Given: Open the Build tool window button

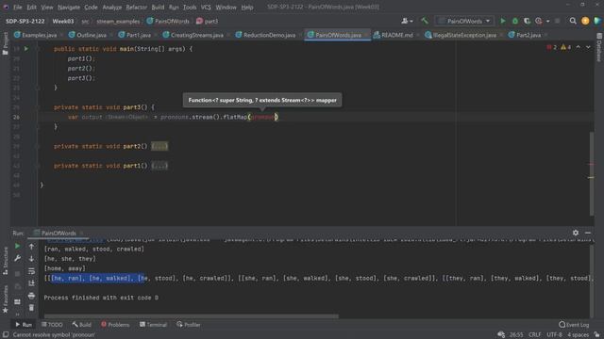Looking at the screenshot, I should tap(82, 325).
